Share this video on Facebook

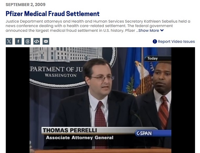pos(18,41)
